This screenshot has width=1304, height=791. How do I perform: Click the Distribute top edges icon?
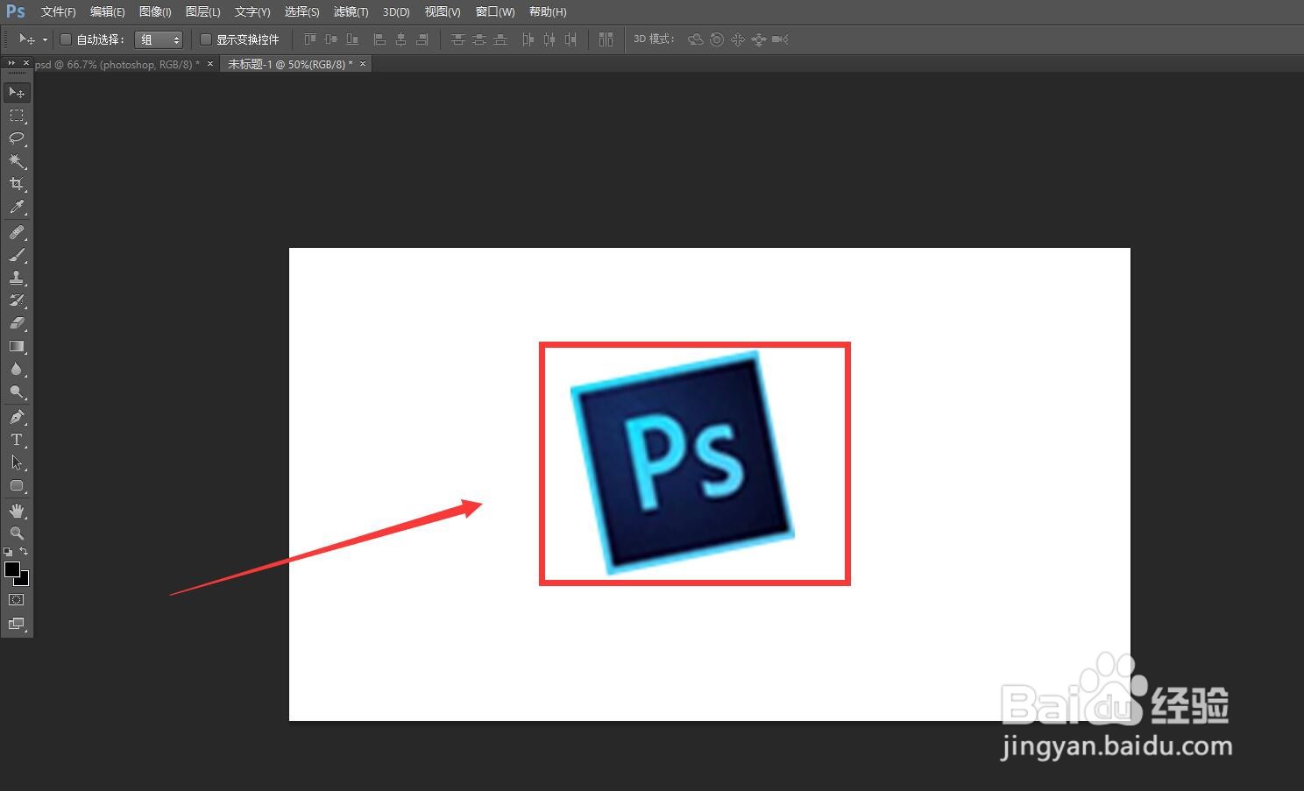[x=457, y=39]
